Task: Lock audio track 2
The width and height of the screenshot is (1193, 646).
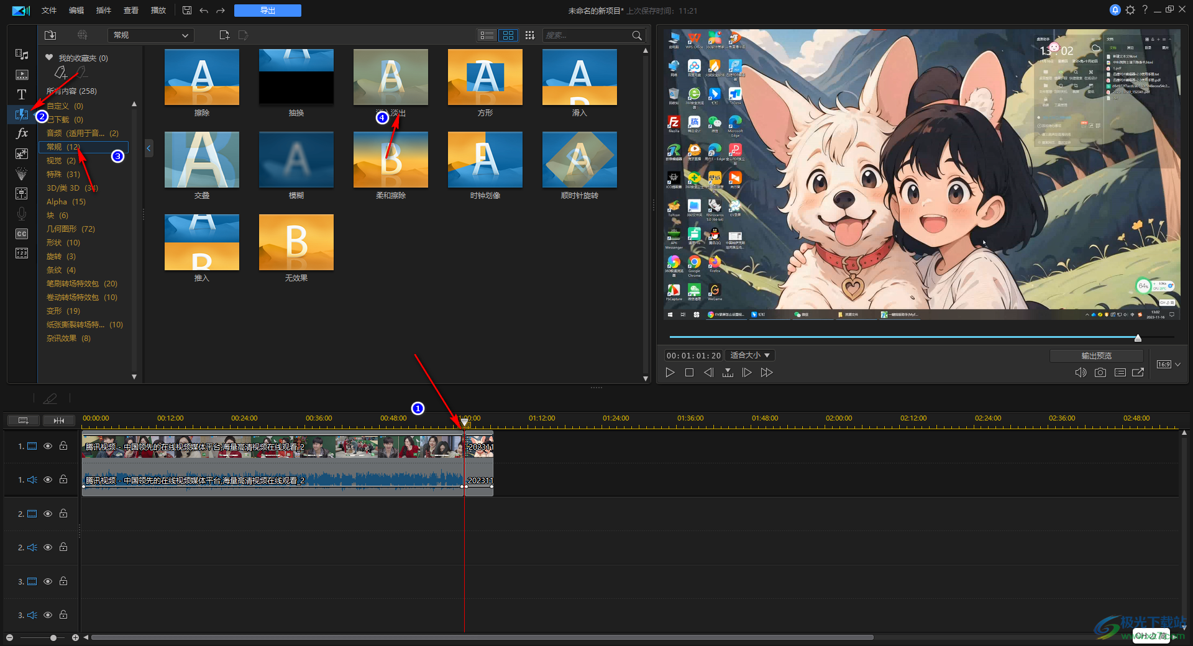Action: 63,547
